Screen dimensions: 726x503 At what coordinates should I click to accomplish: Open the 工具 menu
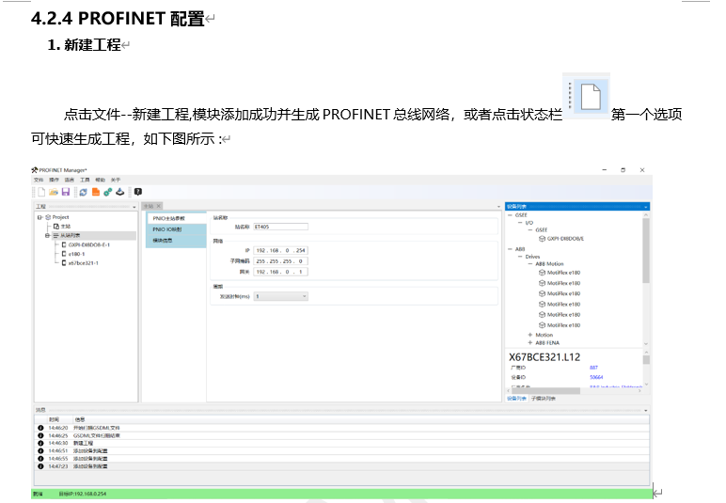[85, 180]
